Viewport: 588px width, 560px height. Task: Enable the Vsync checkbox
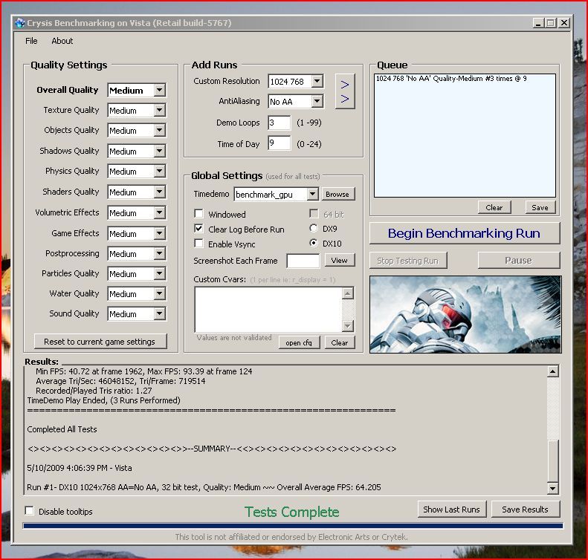tap(198, 244)
